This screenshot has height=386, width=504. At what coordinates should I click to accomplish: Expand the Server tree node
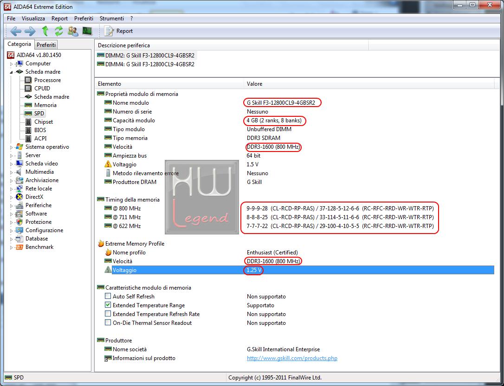(12, 156)
